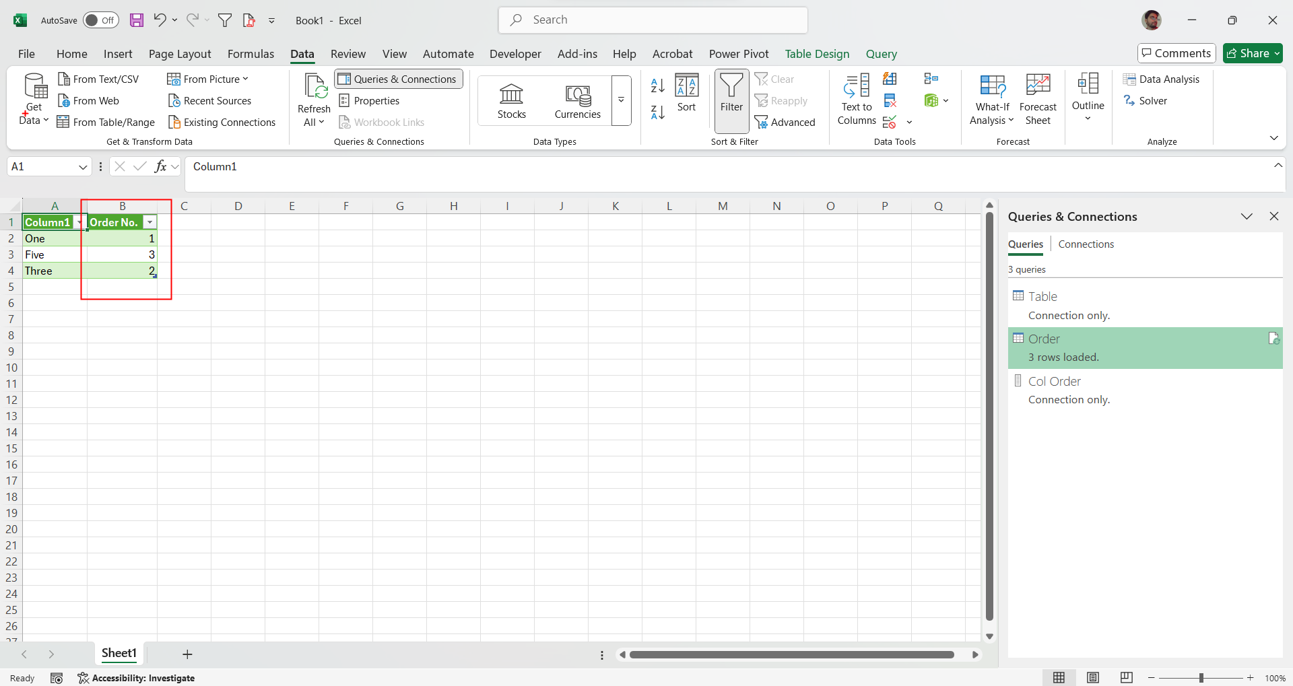The width and height of the screenshot is (1293, 686).
Task: Open Existing Connections
Action: [222, 123]
